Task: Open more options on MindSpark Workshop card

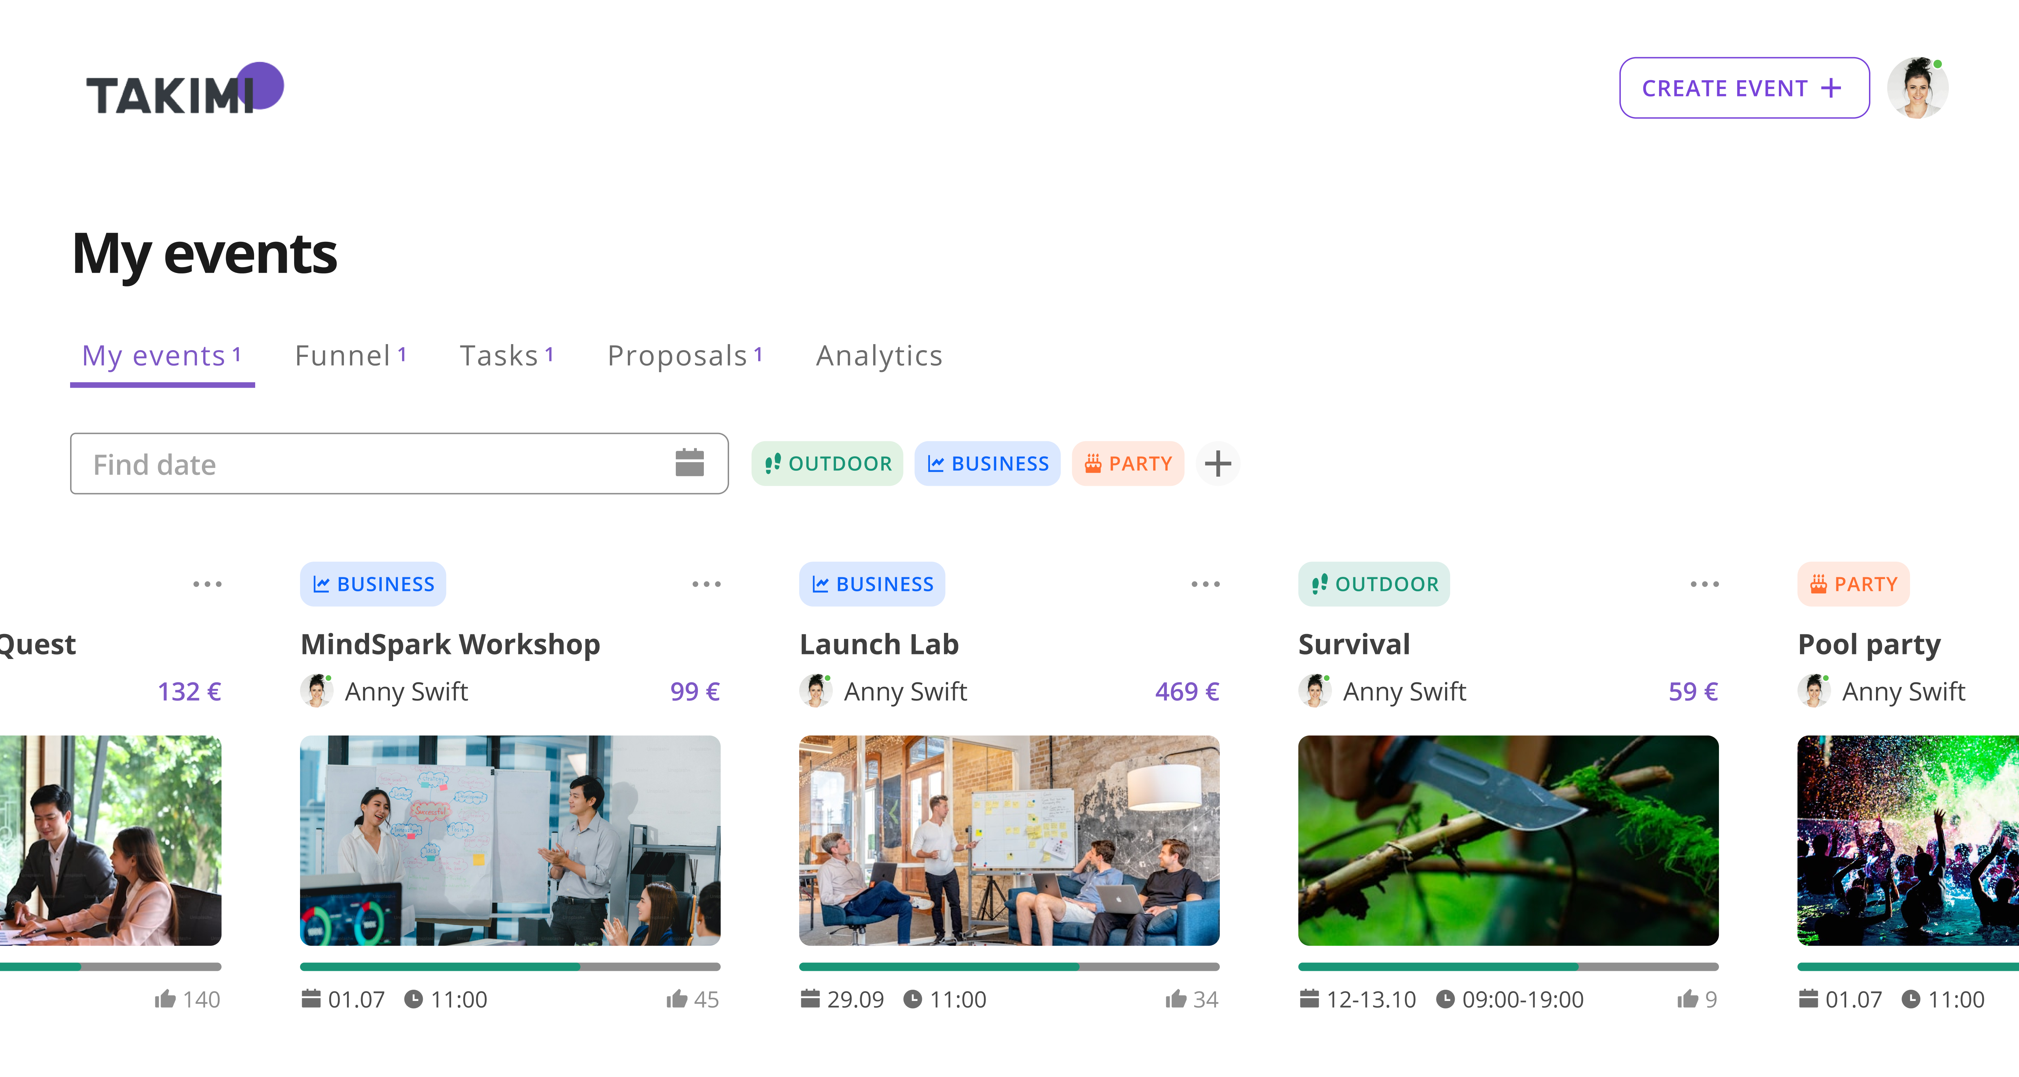Action: click(x=706, y=584)
